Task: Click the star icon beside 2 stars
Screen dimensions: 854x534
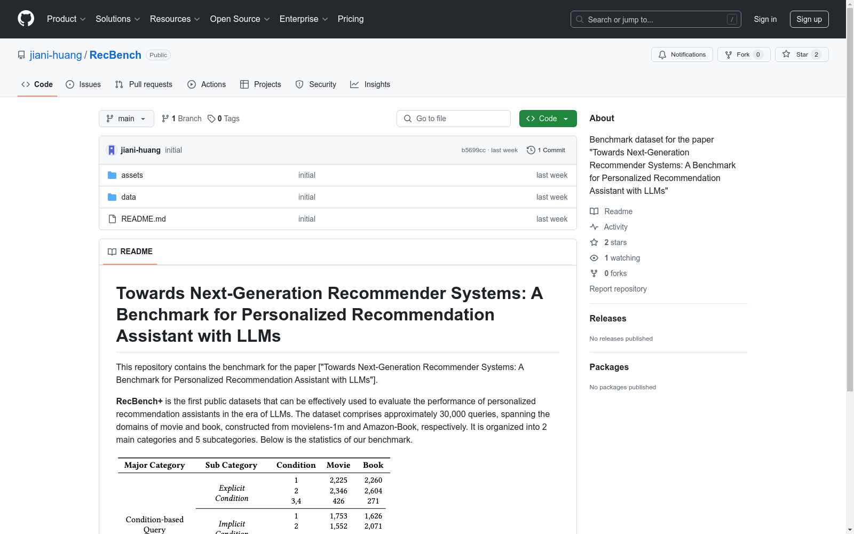Action: click(594, 242)
